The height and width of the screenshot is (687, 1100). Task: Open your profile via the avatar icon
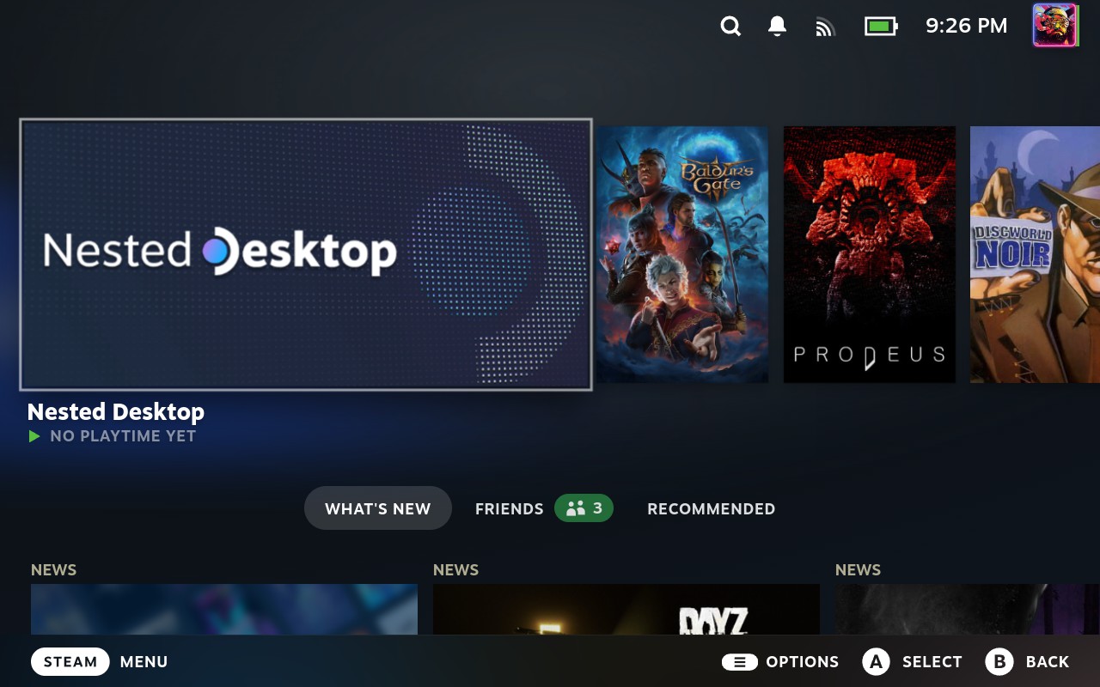1054,24
